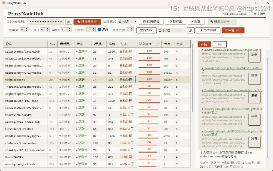Open the 特征库 button
This screenshot has width=273, height=171.
[x=175, y=22]
